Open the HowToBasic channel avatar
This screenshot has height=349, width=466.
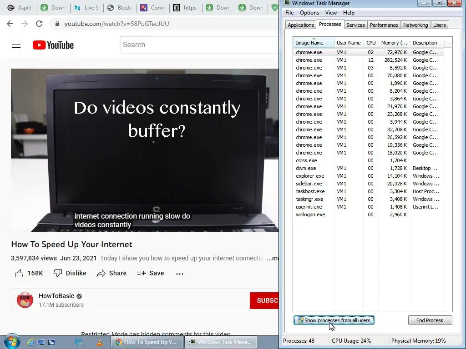pos(25,300)
